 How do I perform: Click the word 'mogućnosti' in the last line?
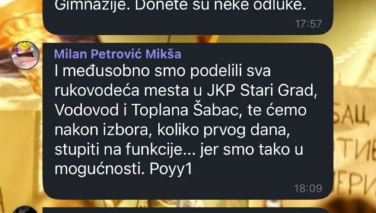point(99,169)
